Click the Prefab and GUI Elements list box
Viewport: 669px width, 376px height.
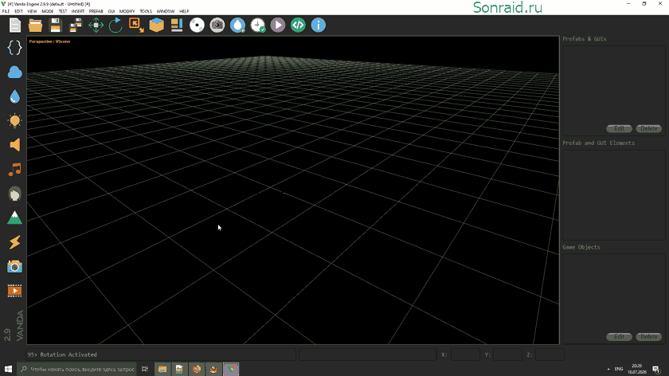[x=613, y=195]
